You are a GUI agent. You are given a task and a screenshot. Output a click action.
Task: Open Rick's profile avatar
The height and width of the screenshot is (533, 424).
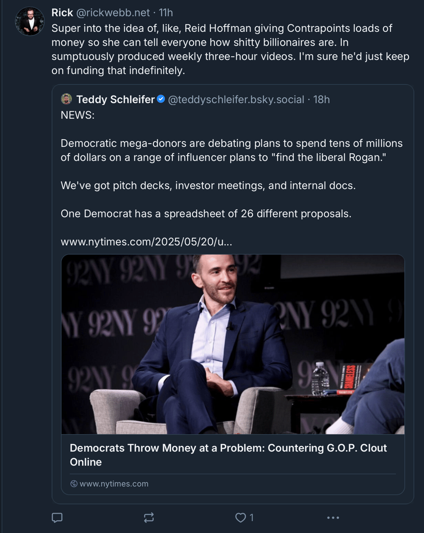coord(30,21)
